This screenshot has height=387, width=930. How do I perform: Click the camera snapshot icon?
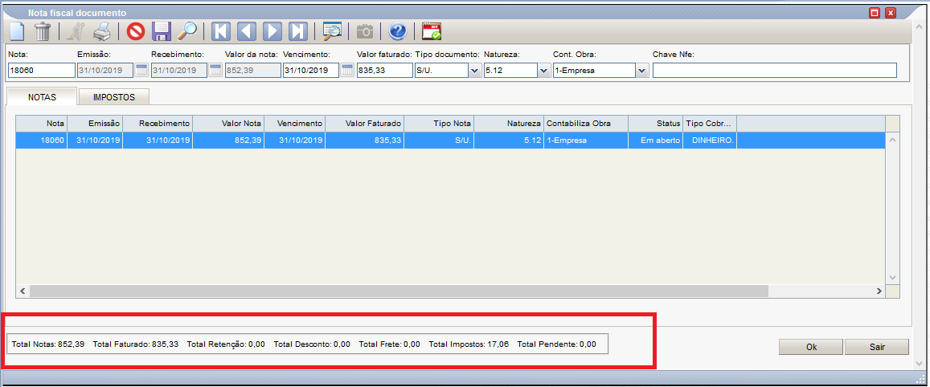366,31
